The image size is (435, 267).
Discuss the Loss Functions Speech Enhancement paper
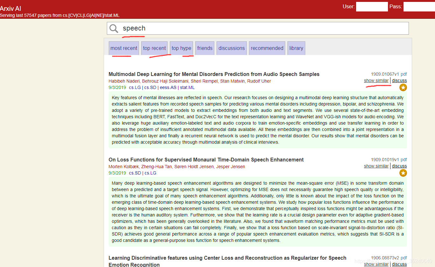(x=399, y=166)
